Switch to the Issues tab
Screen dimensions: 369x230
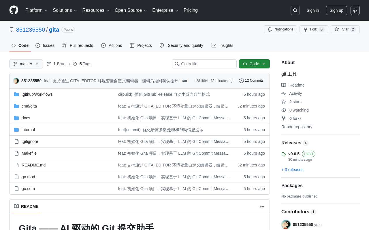[x=45, y=45]
